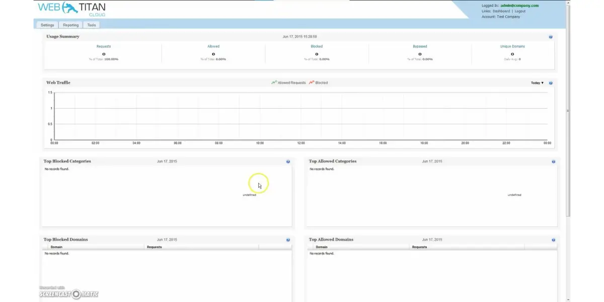Click the 'Web Traffic' heading
The width and height of the screenshot is (604, 302).
point(58,83)
